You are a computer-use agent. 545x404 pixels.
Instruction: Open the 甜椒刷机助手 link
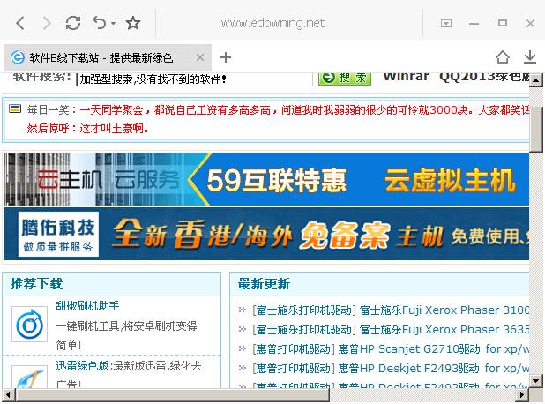(87, 306)
